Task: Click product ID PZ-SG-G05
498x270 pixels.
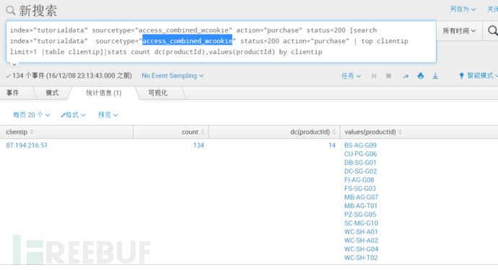Action: (x=360, y=215)
